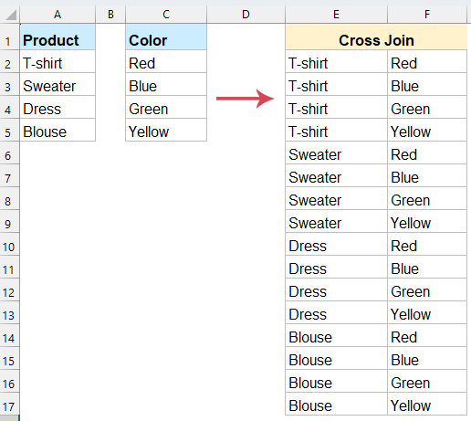
Task: Click Green in cell F12
Action: (427, 289)
